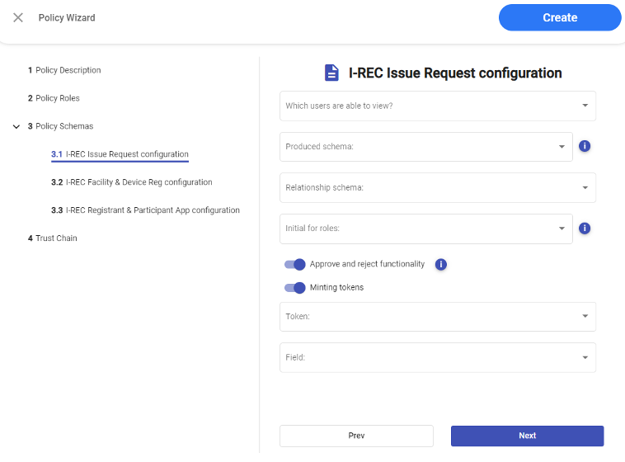Open the Initial for roles dropdown
The width and height of the screenshot is (625, 462).
click(425, 229)
